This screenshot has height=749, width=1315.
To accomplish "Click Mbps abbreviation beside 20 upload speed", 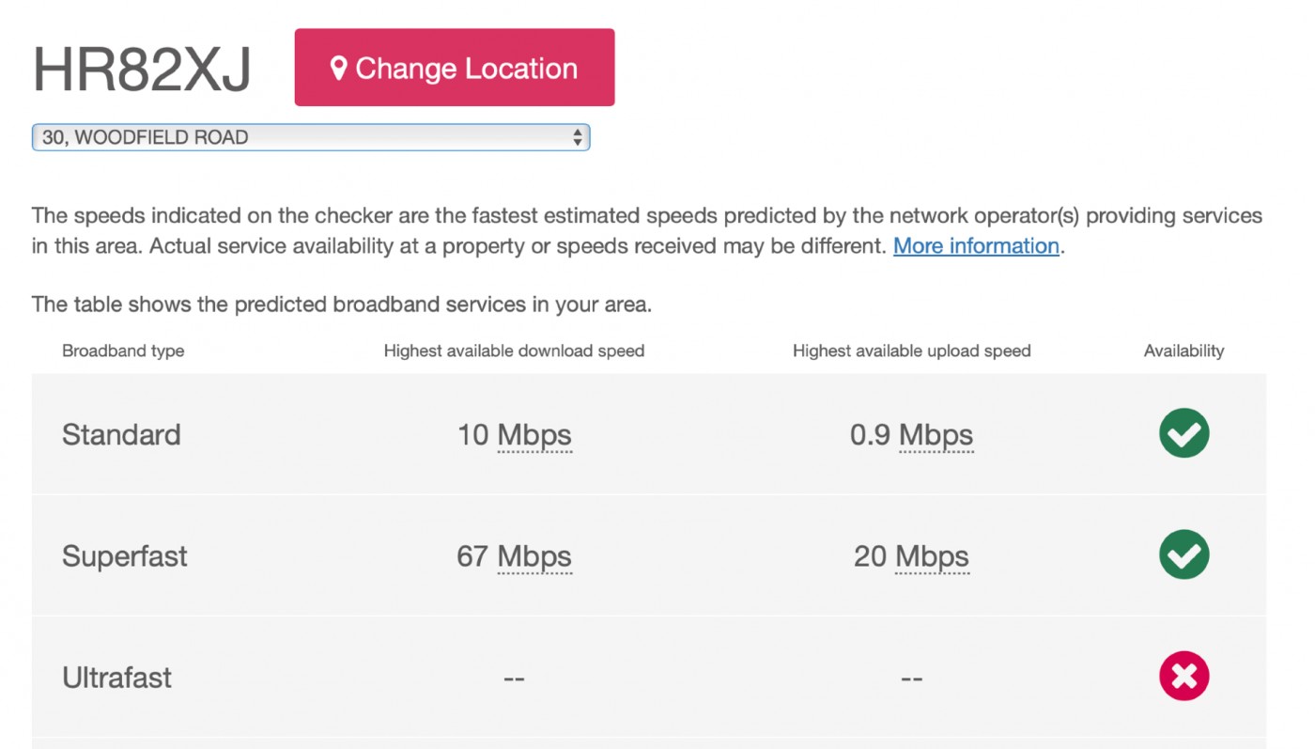I will click(x=932, y=556).
